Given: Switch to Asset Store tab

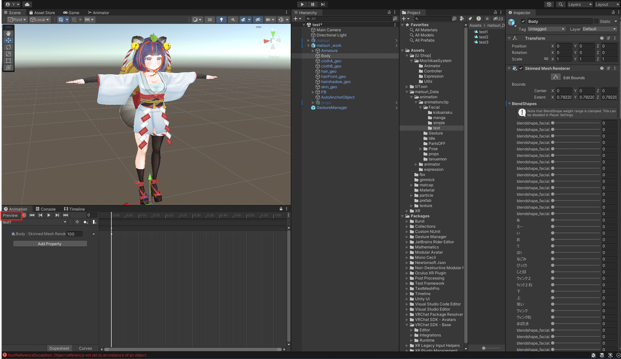Looking at the screenshot, I should tap(42, 12).
